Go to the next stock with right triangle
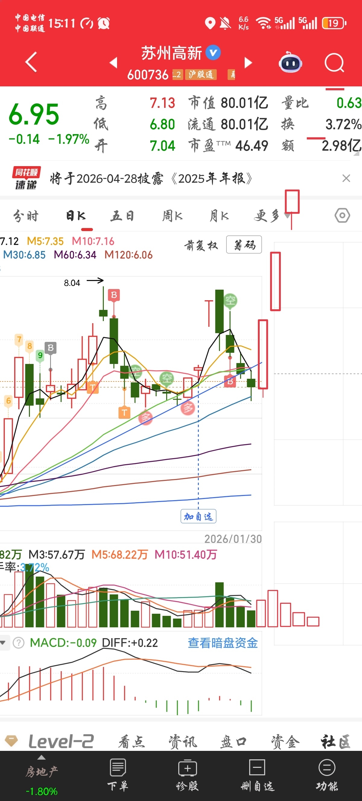Screen dimensions: 362x801 (x=248, y=63)
